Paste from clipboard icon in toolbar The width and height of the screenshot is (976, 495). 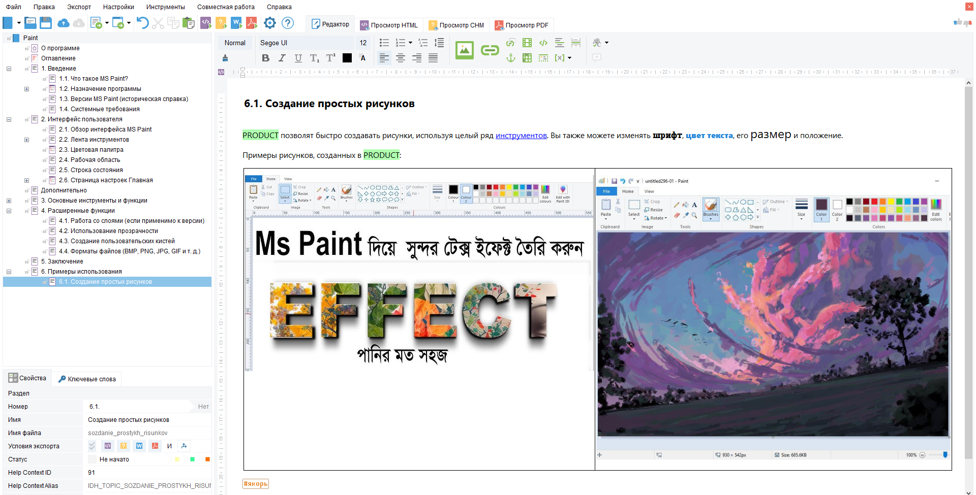189,23
